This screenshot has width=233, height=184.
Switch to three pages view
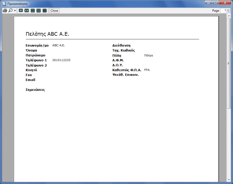pos(33,10)
